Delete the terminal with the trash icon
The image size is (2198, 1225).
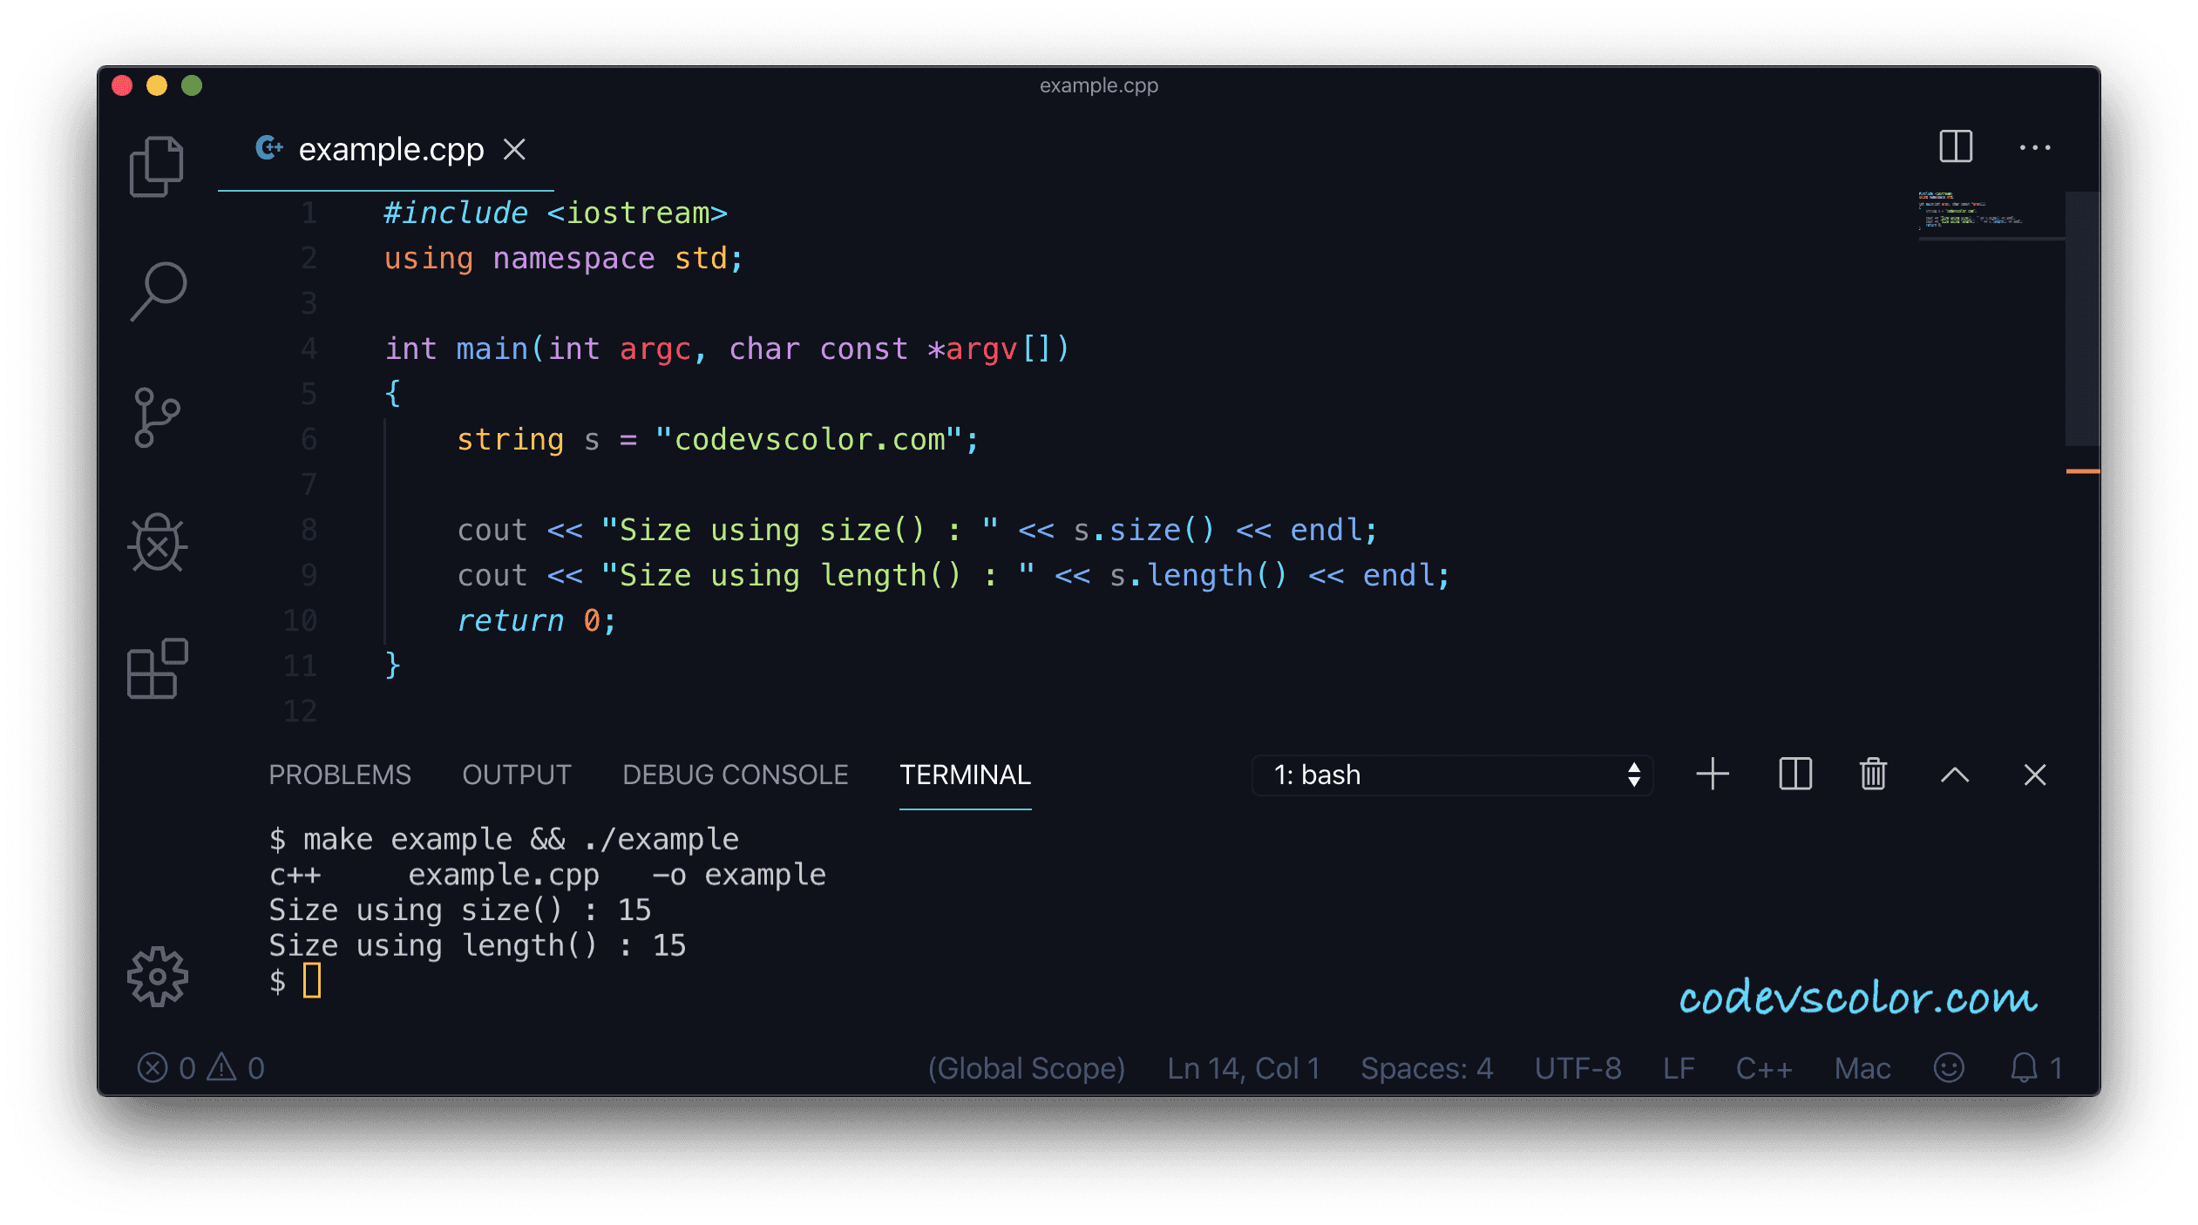pyautogui.click(x=1873, y=774)
